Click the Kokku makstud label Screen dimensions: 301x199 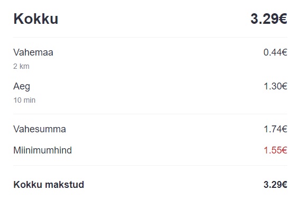49,185
